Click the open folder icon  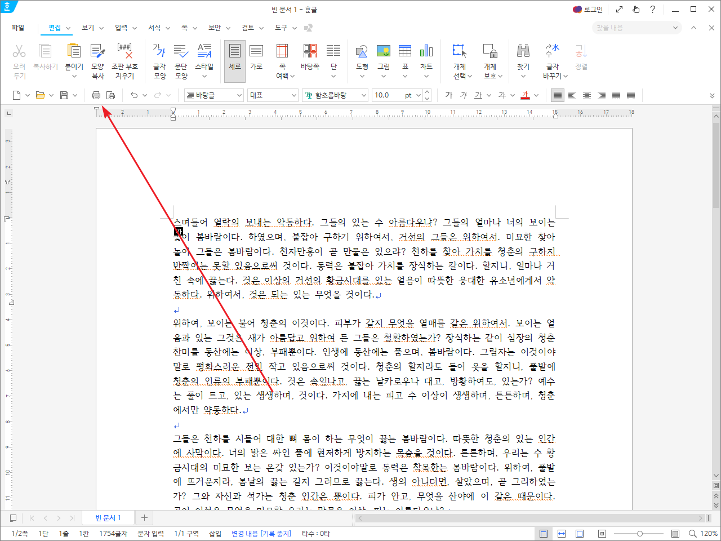point(40,95)
